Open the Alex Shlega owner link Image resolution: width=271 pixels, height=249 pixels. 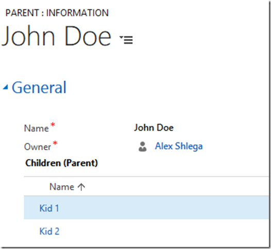179,146
